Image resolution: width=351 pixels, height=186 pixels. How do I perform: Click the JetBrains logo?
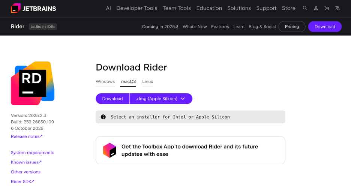(33, 8)
